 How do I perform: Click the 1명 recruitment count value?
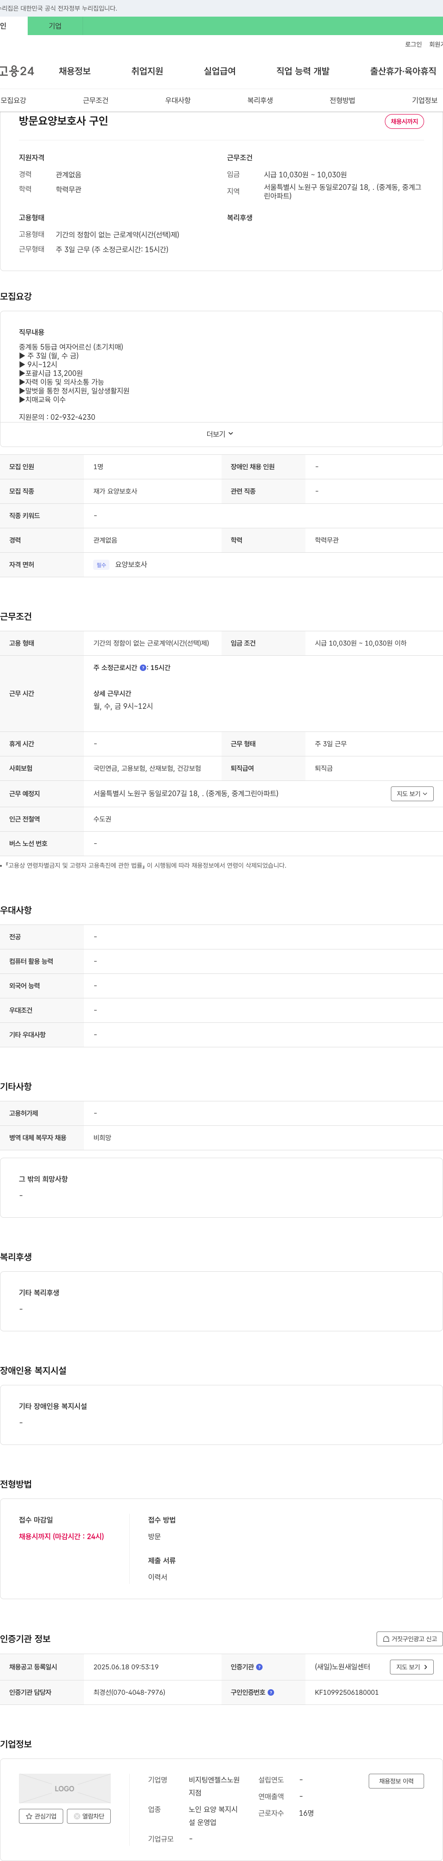[98, 467]
